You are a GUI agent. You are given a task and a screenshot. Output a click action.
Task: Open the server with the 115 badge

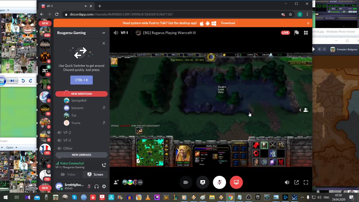(x=45, y=175)
